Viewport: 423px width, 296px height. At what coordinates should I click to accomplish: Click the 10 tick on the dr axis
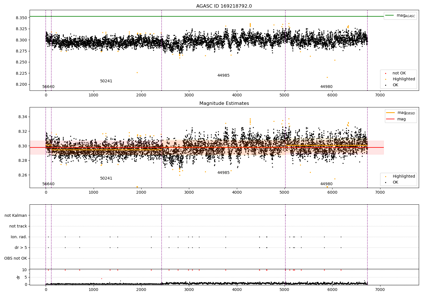[x=25, y=270]
